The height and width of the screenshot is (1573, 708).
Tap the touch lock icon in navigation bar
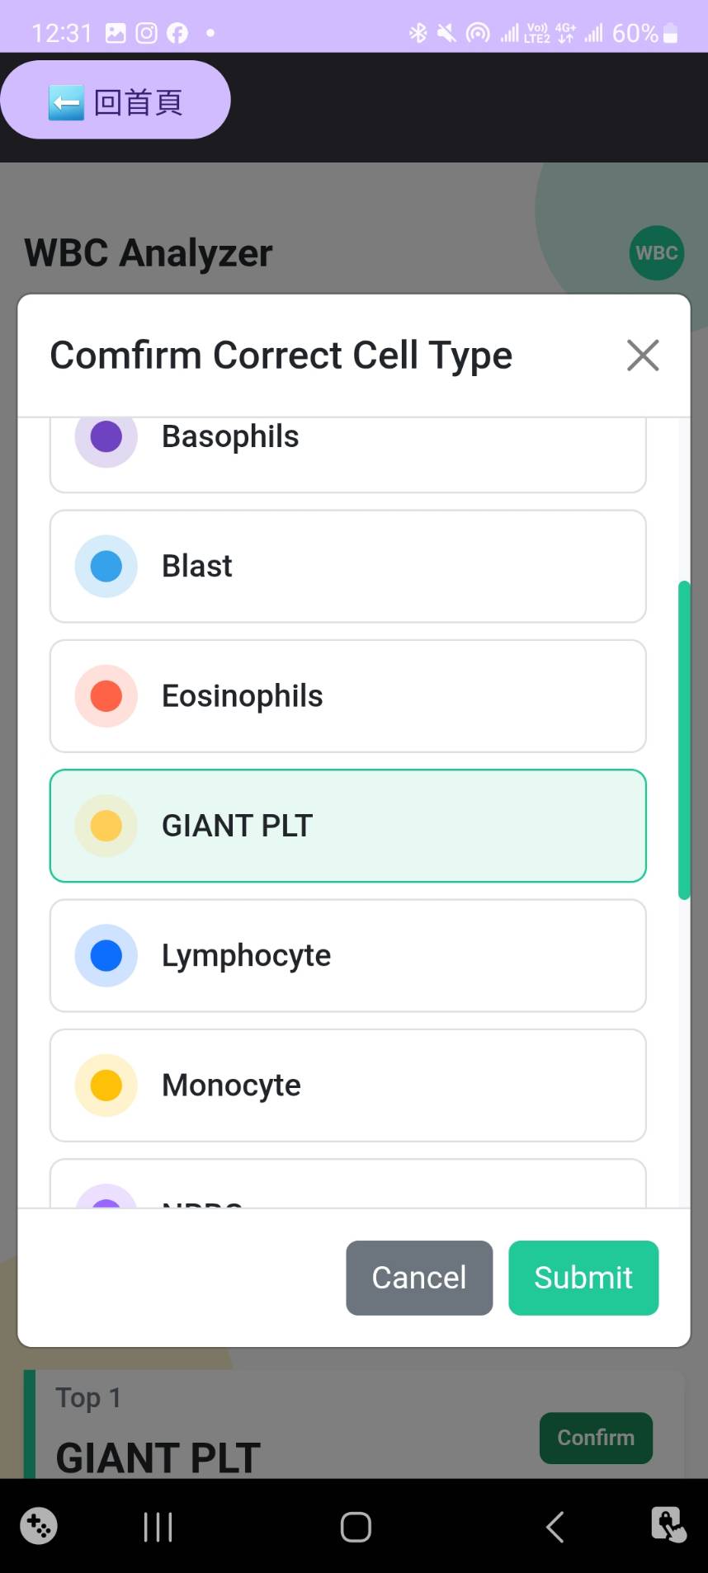click(x=668, y=1524)
